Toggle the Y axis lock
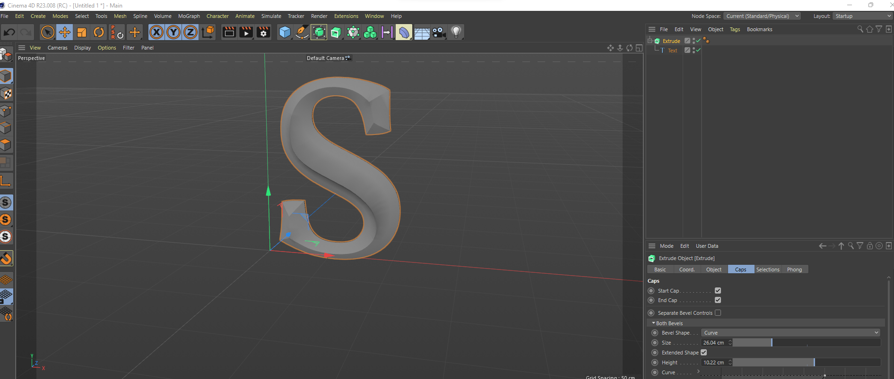 tap(174, 32)
